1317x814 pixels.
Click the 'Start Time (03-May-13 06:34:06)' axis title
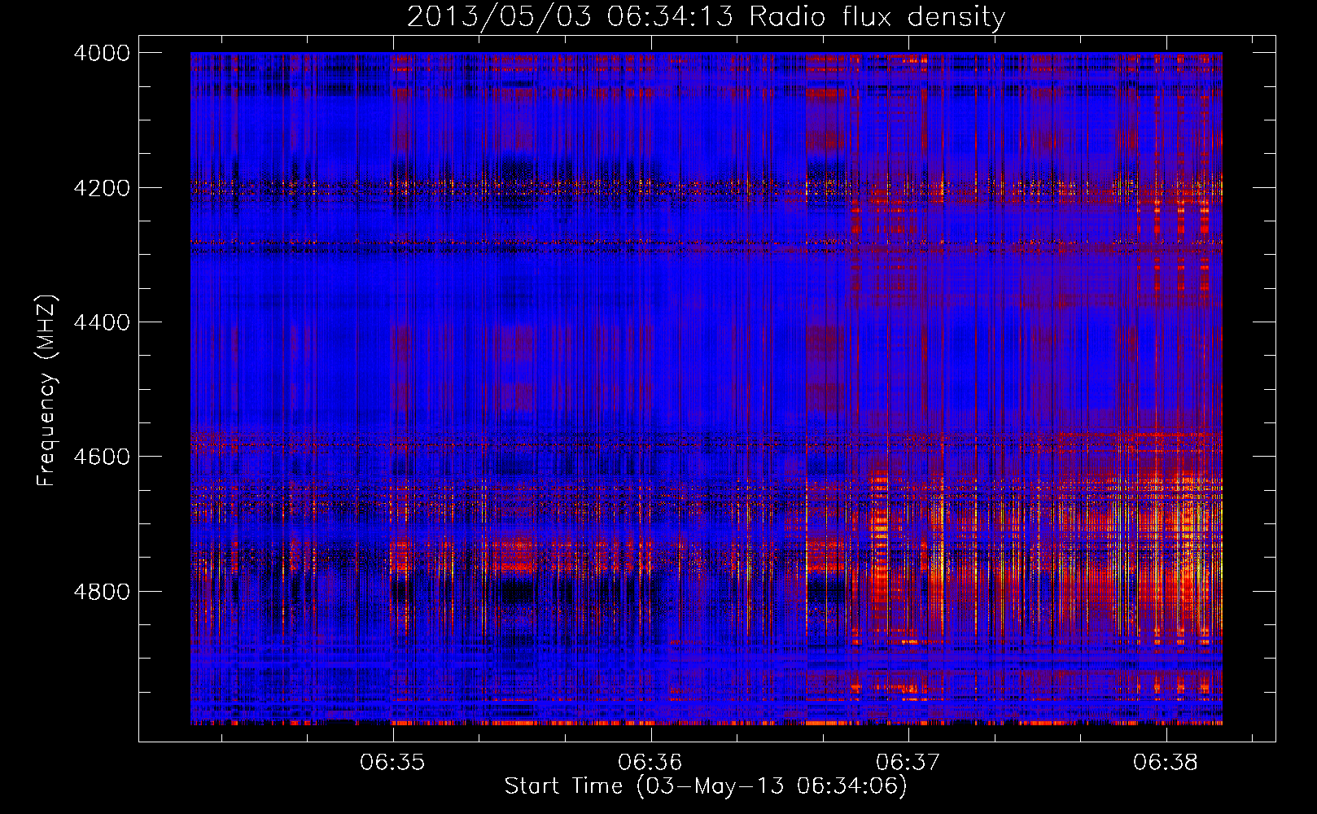(706, 786)
